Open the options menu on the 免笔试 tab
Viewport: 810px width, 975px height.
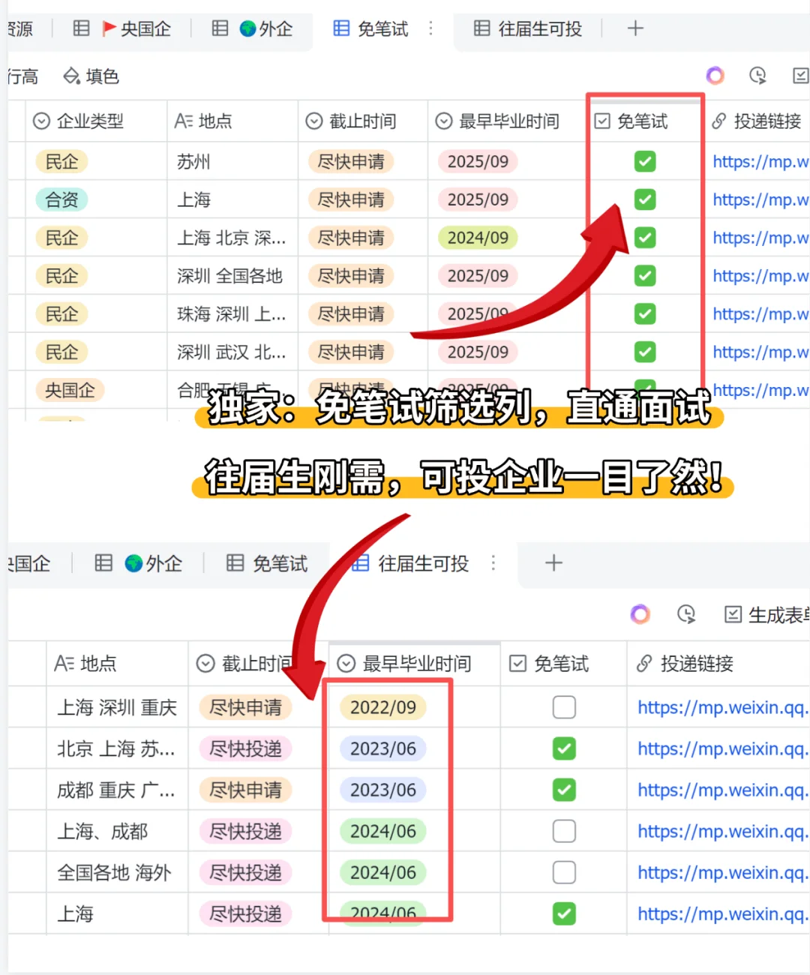[430, 28]
